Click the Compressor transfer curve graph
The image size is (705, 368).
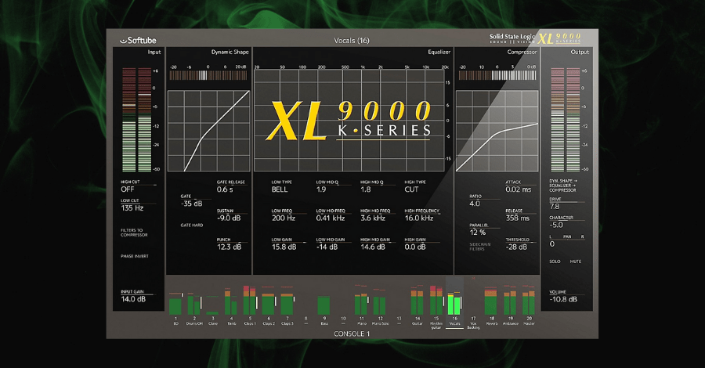coord(497,131)
